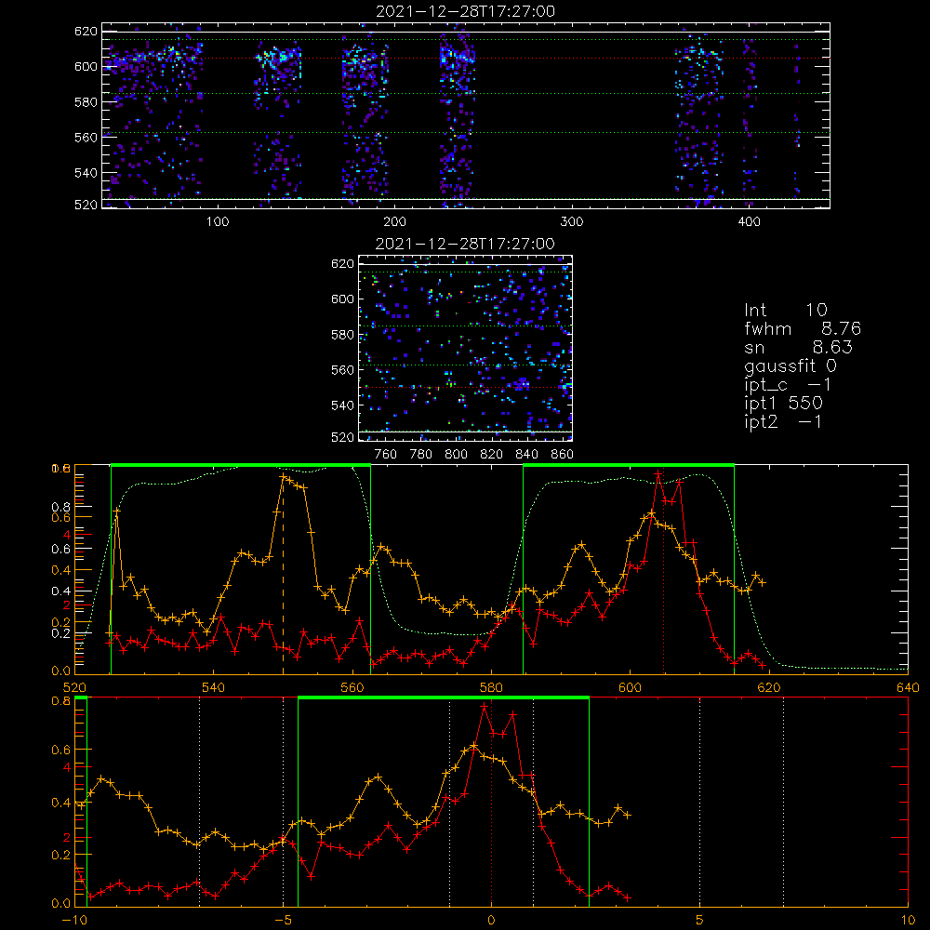Image resolution: width=930 pixels, height=930 pixels.
Task: Click the 'gaussfit 0' parameter line
Action: (x=790, y=365)
